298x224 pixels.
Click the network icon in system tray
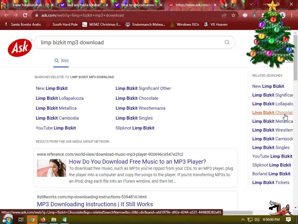250,220
